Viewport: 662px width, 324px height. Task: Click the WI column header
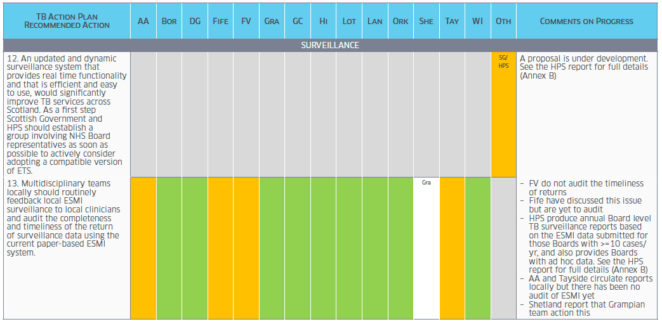point(478,21)
